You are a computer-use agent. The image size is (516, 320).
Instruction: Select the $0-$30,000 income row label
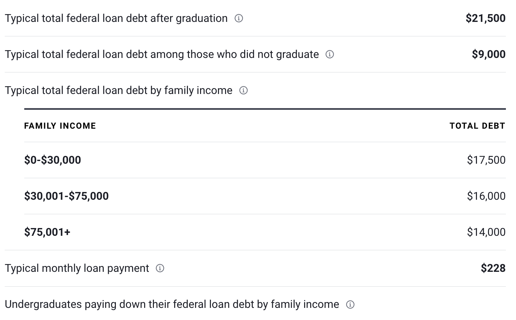coord(53,160)
